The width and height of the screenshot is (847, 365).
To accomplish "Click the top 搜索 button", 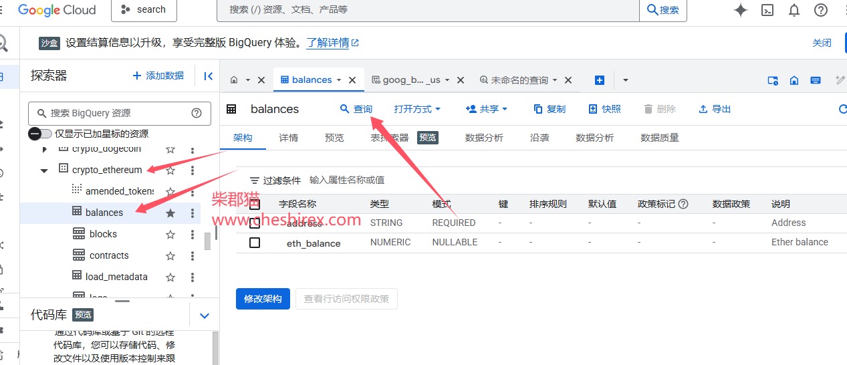I will [663, 10].
